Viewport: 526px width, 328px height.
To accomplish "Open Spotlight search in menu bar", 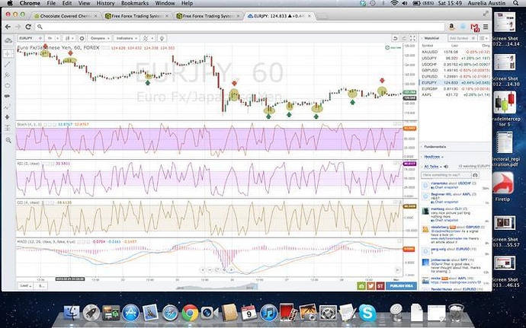I will coord(515,3).
